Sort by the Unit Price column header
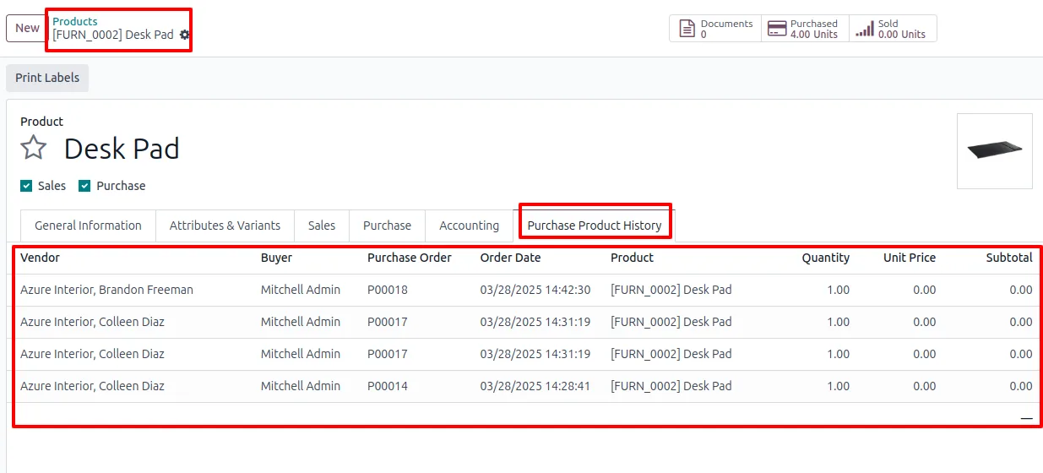This screenshot has height=473, width=1043. (910, 258)
